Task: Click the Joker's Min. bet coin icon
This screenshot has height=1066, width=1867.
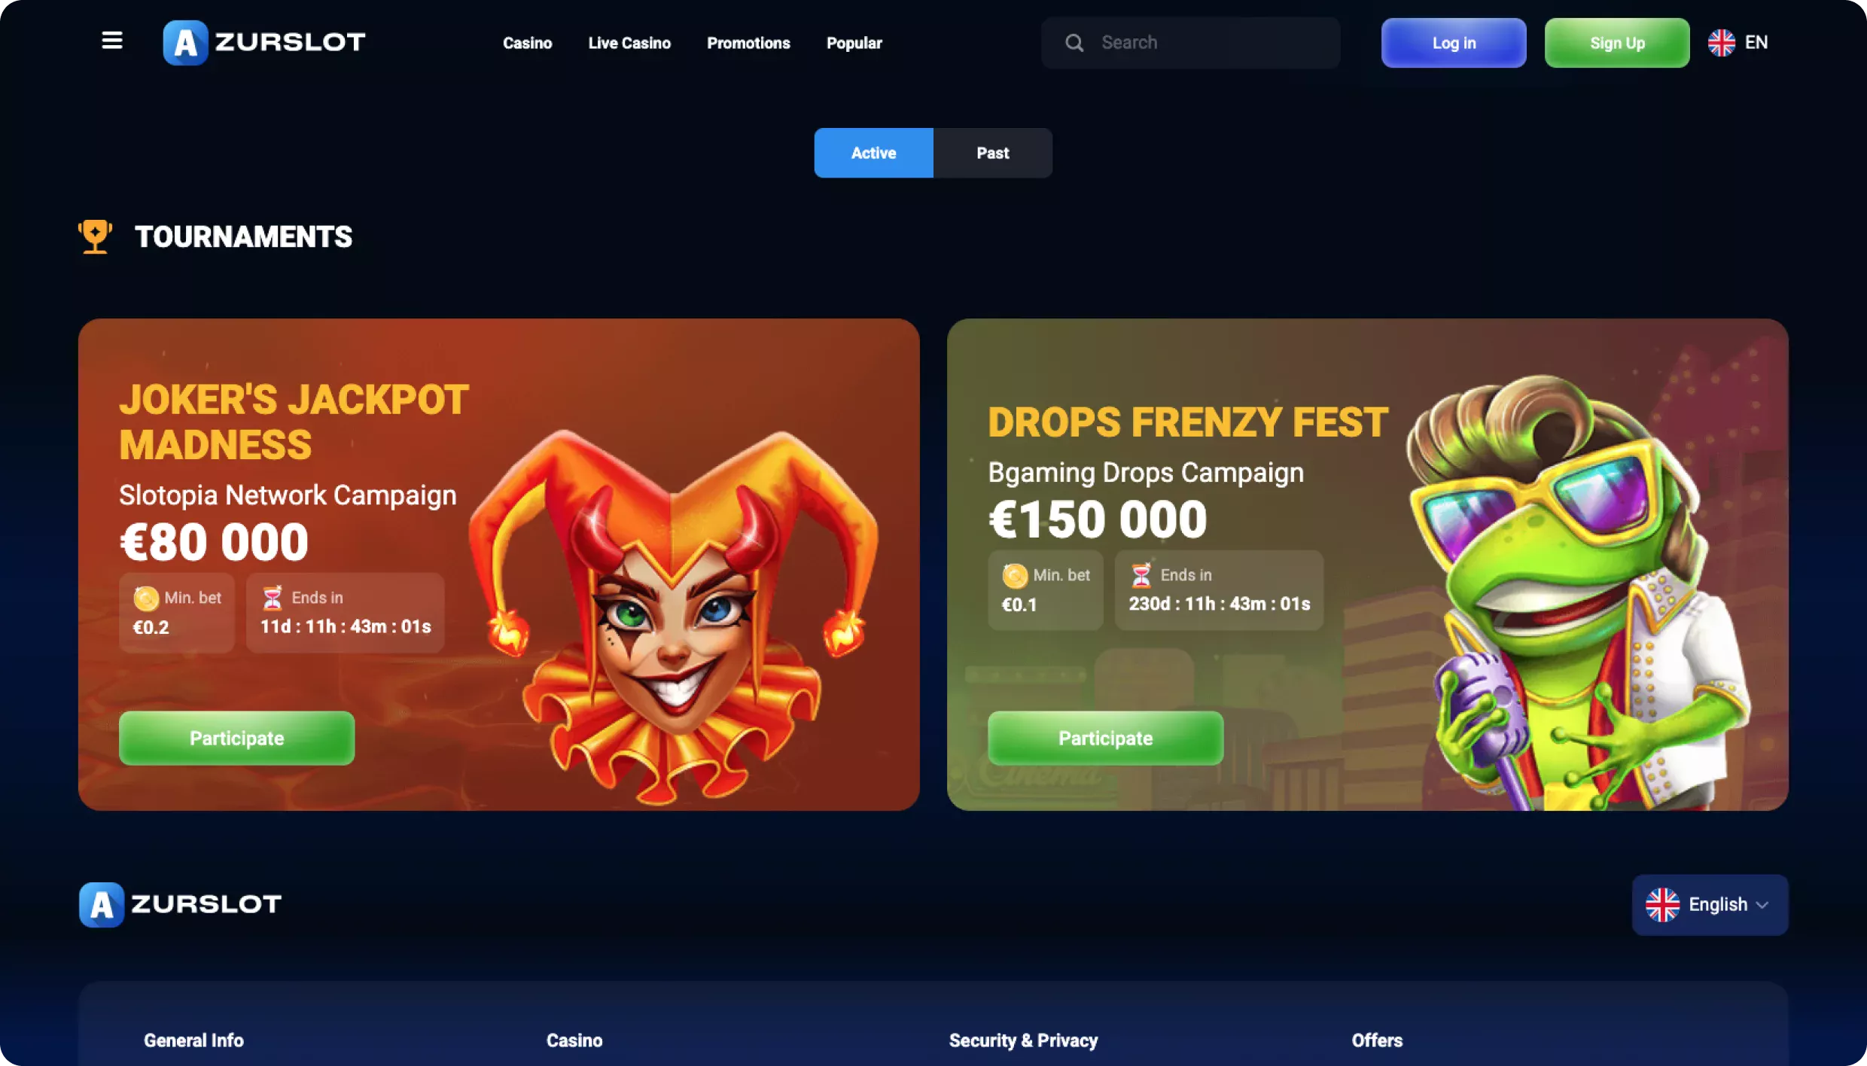Action: coord(146,598)
